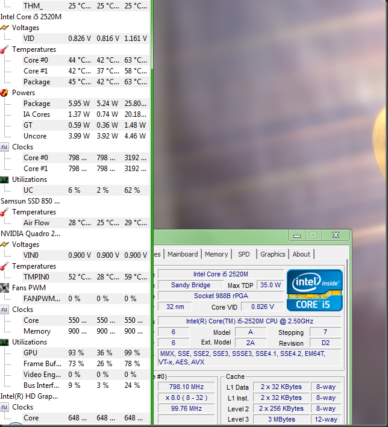The width and height of the screenshot is (388, 427).
Task: Click the Sandy Bridge code name field in CPU-Z
Action: coord(190,285)
